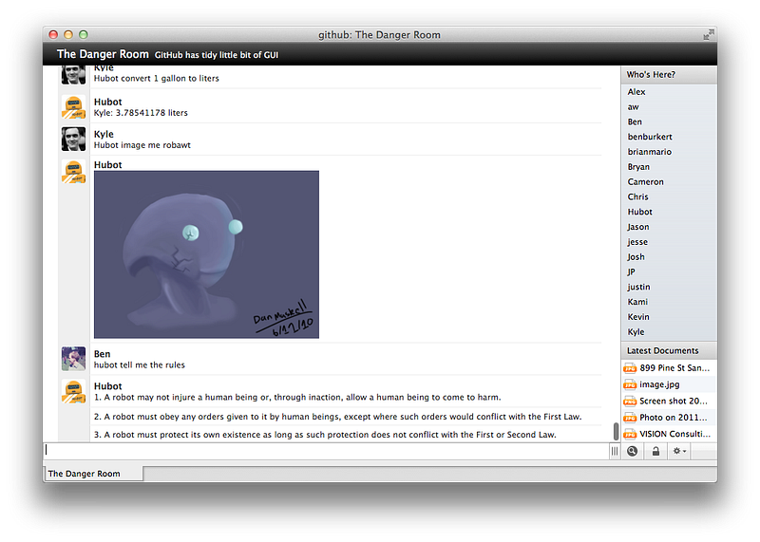Screen dimensions: 760x542
Task: Click rule 1 'may not injure a human being'
Action: pos(297,398)
